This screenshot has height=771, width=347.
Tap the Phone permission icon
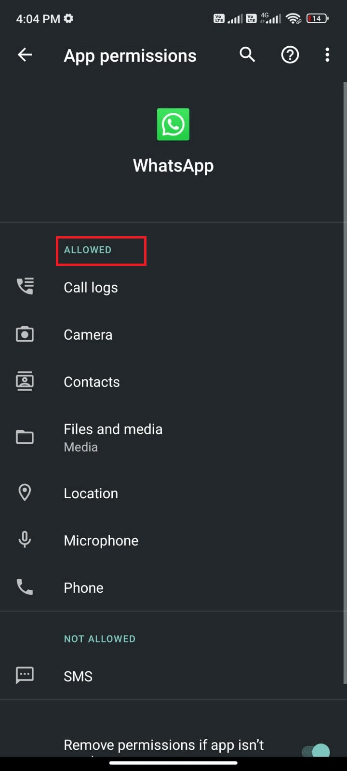click(x=25, y=587)
